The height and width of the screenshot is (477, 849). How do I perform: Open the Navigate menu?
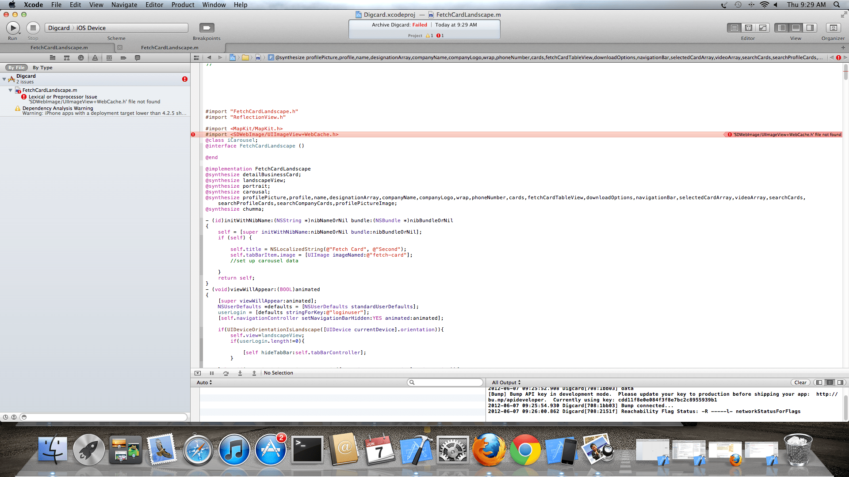[124, 5]
